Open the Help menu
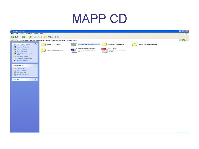 tap(42, 34)
